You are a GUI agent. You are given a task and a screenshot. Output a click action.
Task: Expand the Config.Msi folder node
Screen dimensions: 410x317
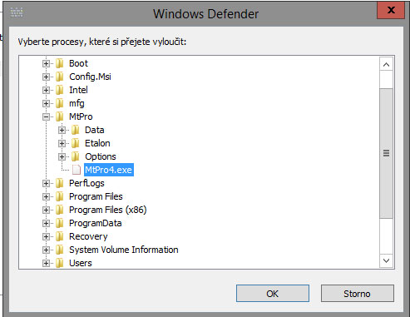click(46, 77)
